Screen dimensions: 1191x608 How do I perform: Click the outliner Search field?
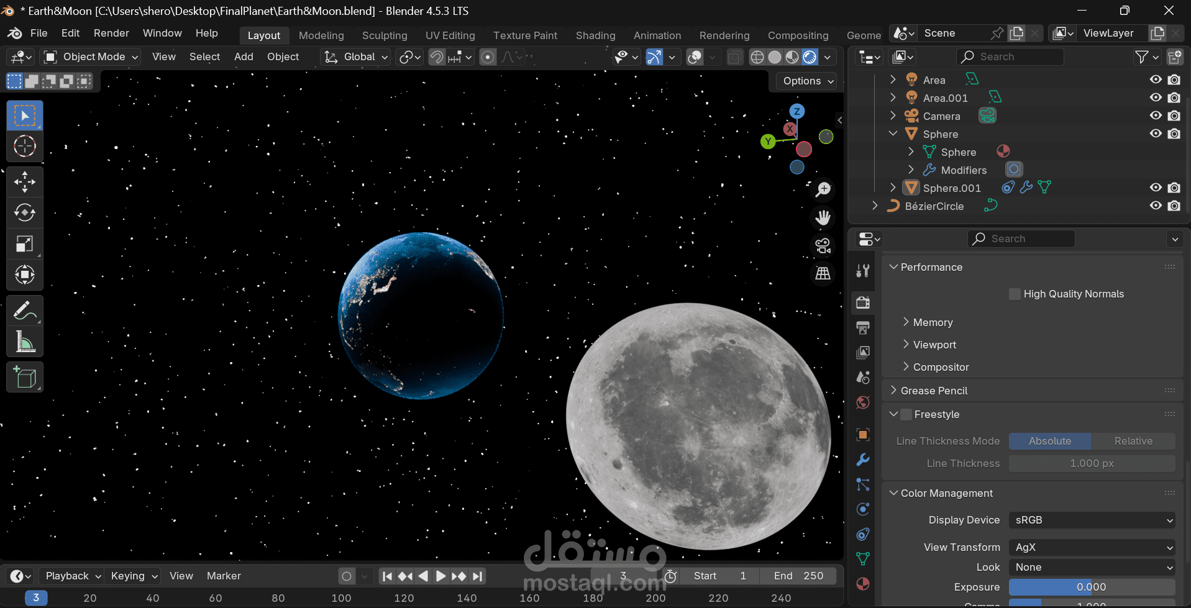click(x=1010, y=57)
